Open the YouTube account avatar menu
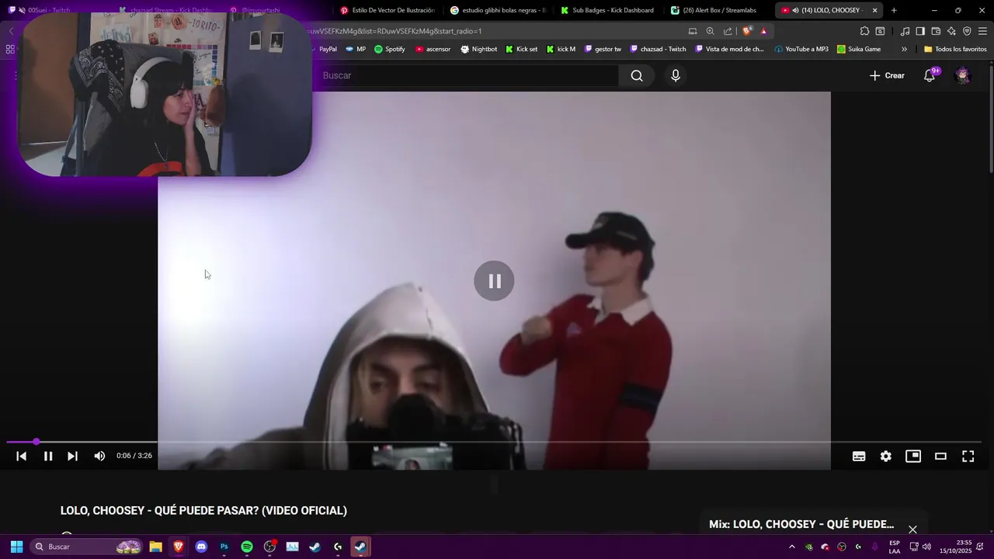The height and width of the screenshot is (559, 994). pyautogui.click(x=963, y=75)
